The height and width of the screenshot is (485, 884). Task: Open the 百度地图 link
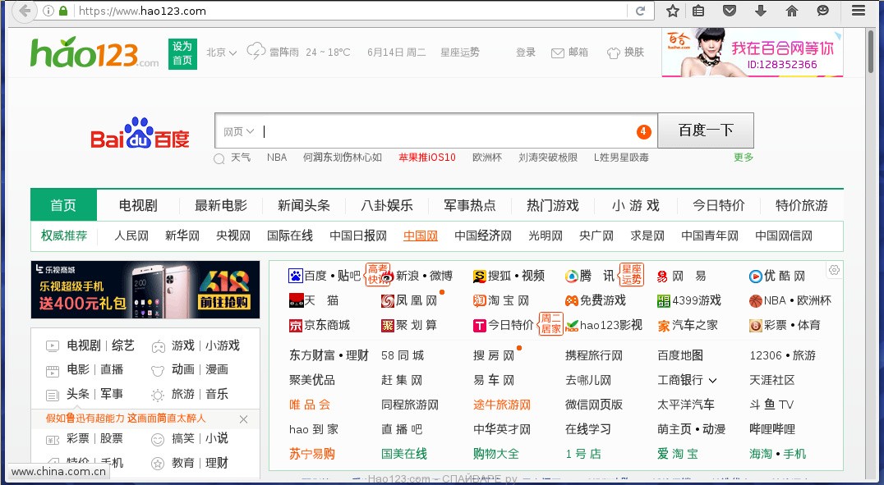coord(680,355)
